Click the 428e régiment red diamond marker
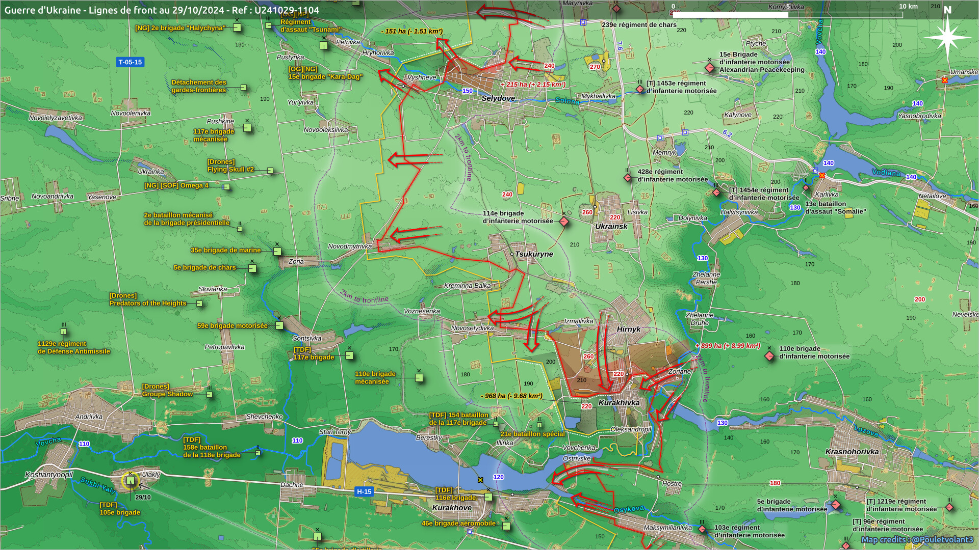The image size is (979, 550). pos(628,178)
